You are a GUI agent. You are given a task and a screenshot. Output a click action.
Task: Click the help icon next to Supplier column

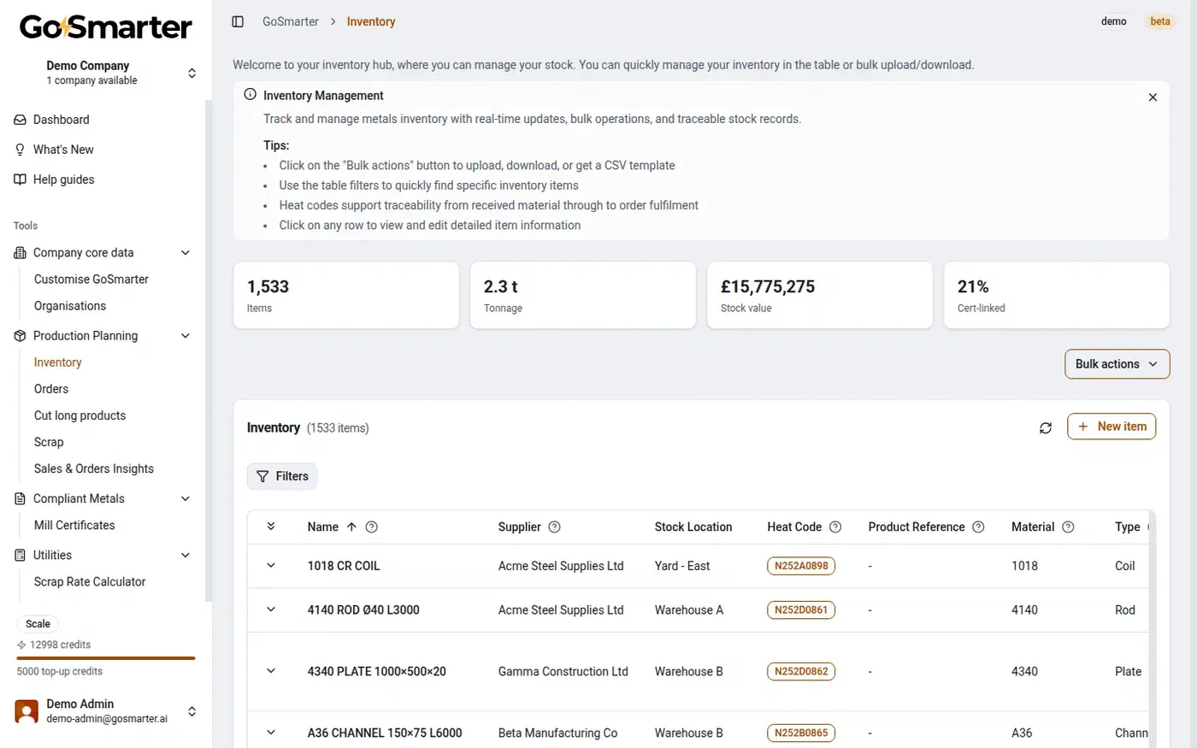click(x=554, y=527)
